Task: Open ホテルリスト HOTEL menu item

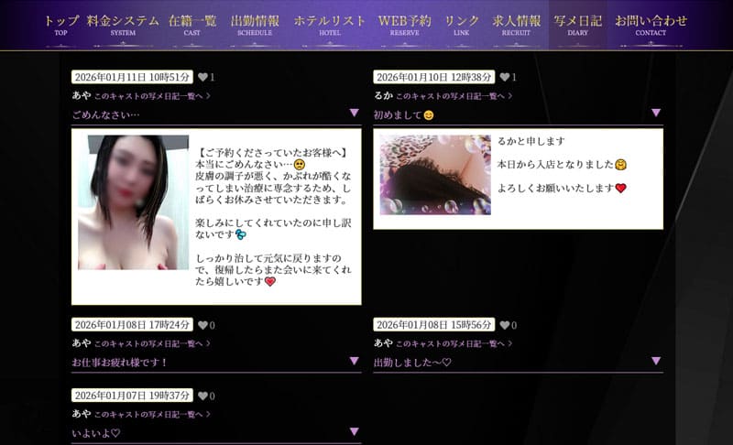Action: [330, 26]
